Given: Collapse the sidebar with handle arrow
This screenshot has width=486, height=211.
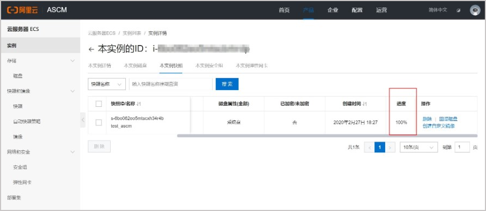Looking at the screenshot, I should 83,119.
